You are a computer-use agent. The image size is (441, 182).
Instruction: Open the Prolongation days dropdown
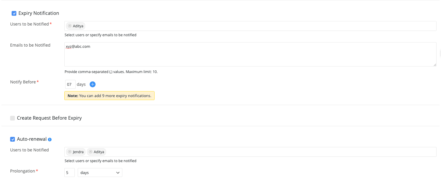[100, 172]
